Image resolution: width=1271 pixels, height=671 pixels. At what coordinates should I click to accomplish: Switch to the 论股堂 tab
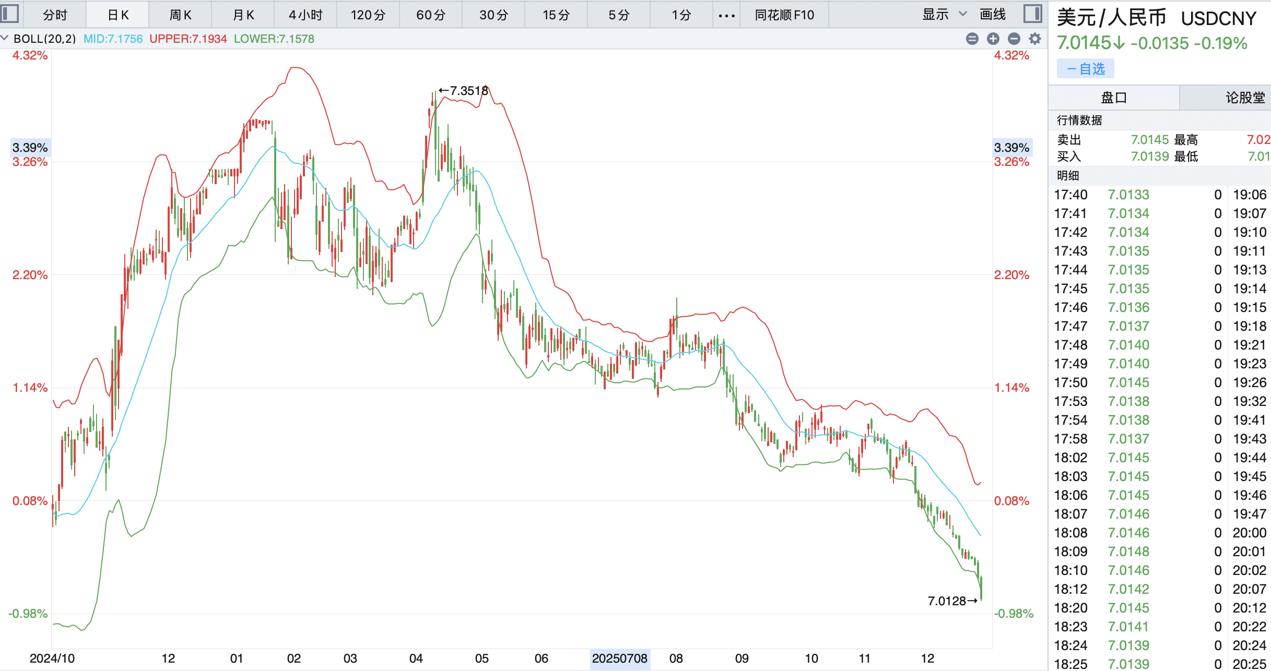(1245, 98)
